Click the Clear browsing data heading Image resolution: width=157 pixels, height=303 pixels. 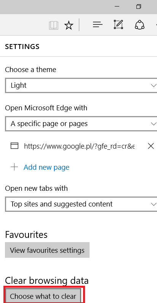(47, 280)
